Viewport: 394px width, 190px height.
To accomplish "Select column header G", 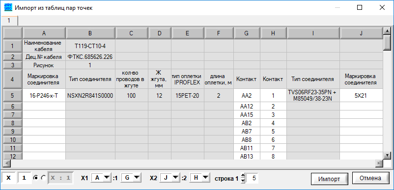I will [247, 33].
